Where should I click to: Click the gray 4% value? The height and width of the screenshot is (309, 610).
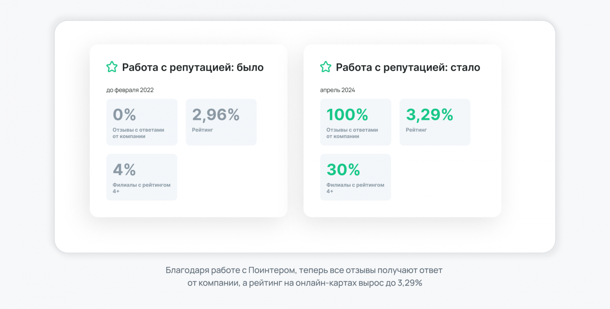[124, 170]
